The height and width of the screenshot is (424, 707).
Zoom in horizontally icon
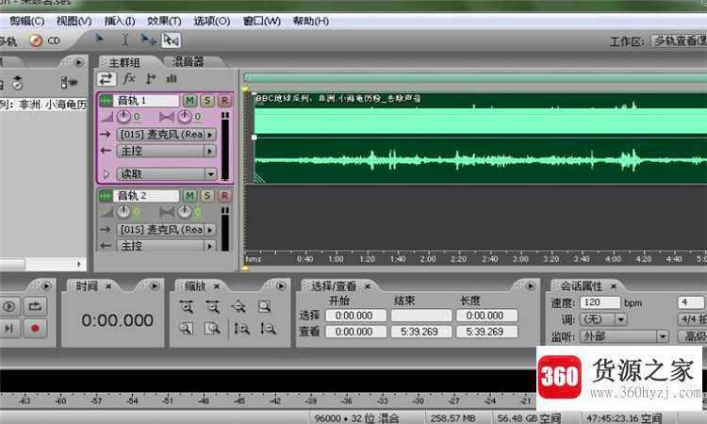(x=187, y=307)
